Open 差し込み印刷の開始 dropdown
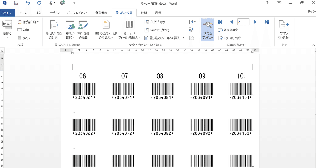 click(x=54, y=30)
